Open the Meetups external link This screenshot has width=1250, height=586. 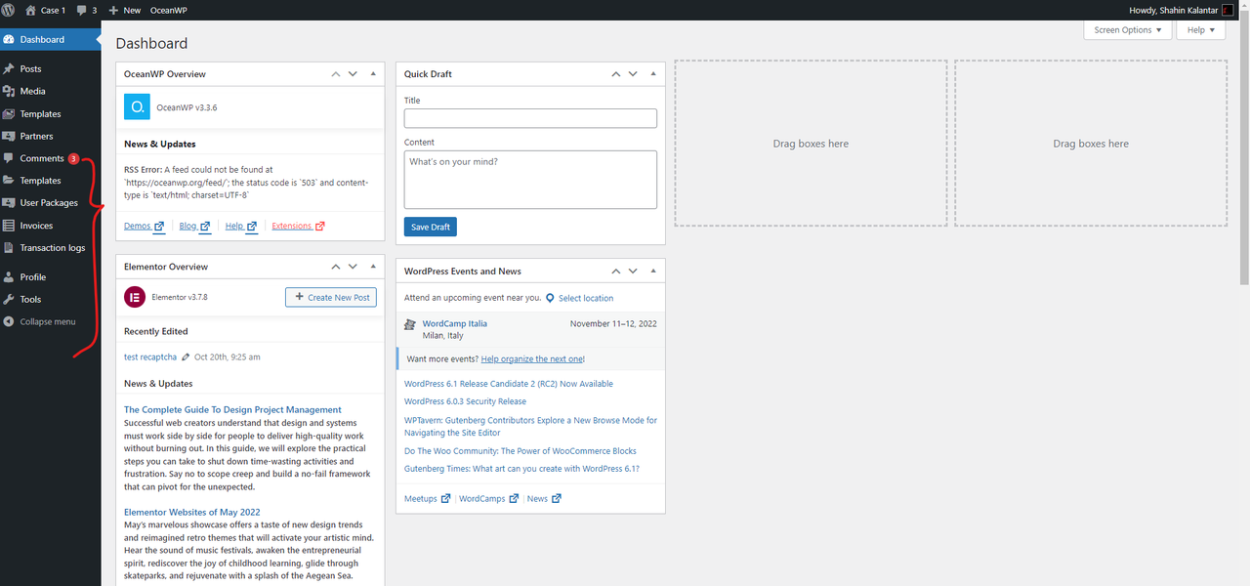[x=428, y=499]
